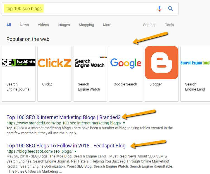
Task: Click the Tools search option
Action: [x=170, y=25]
